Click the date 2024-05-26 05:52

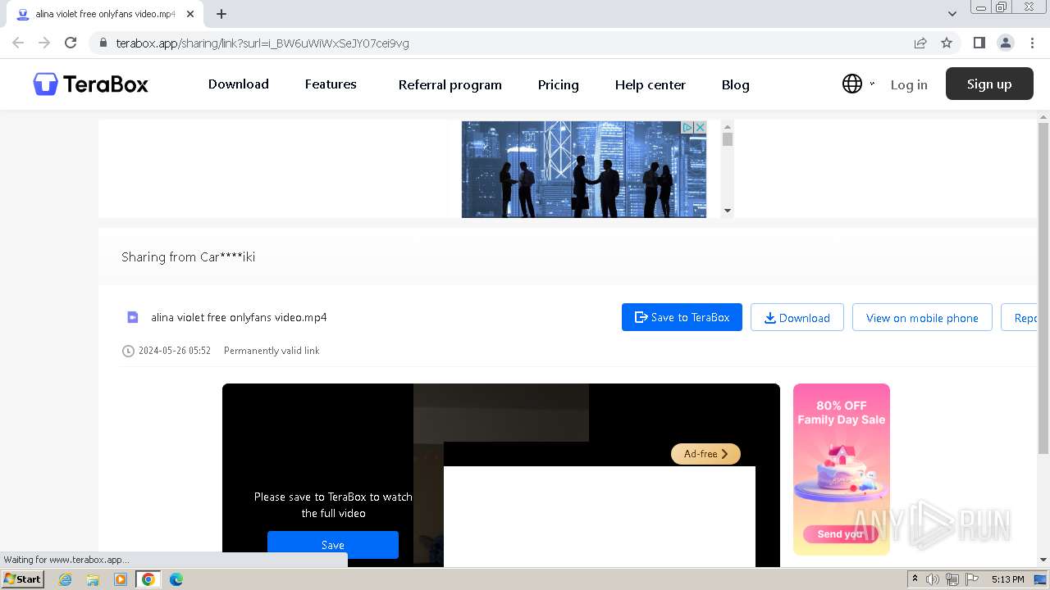point(175,351)
